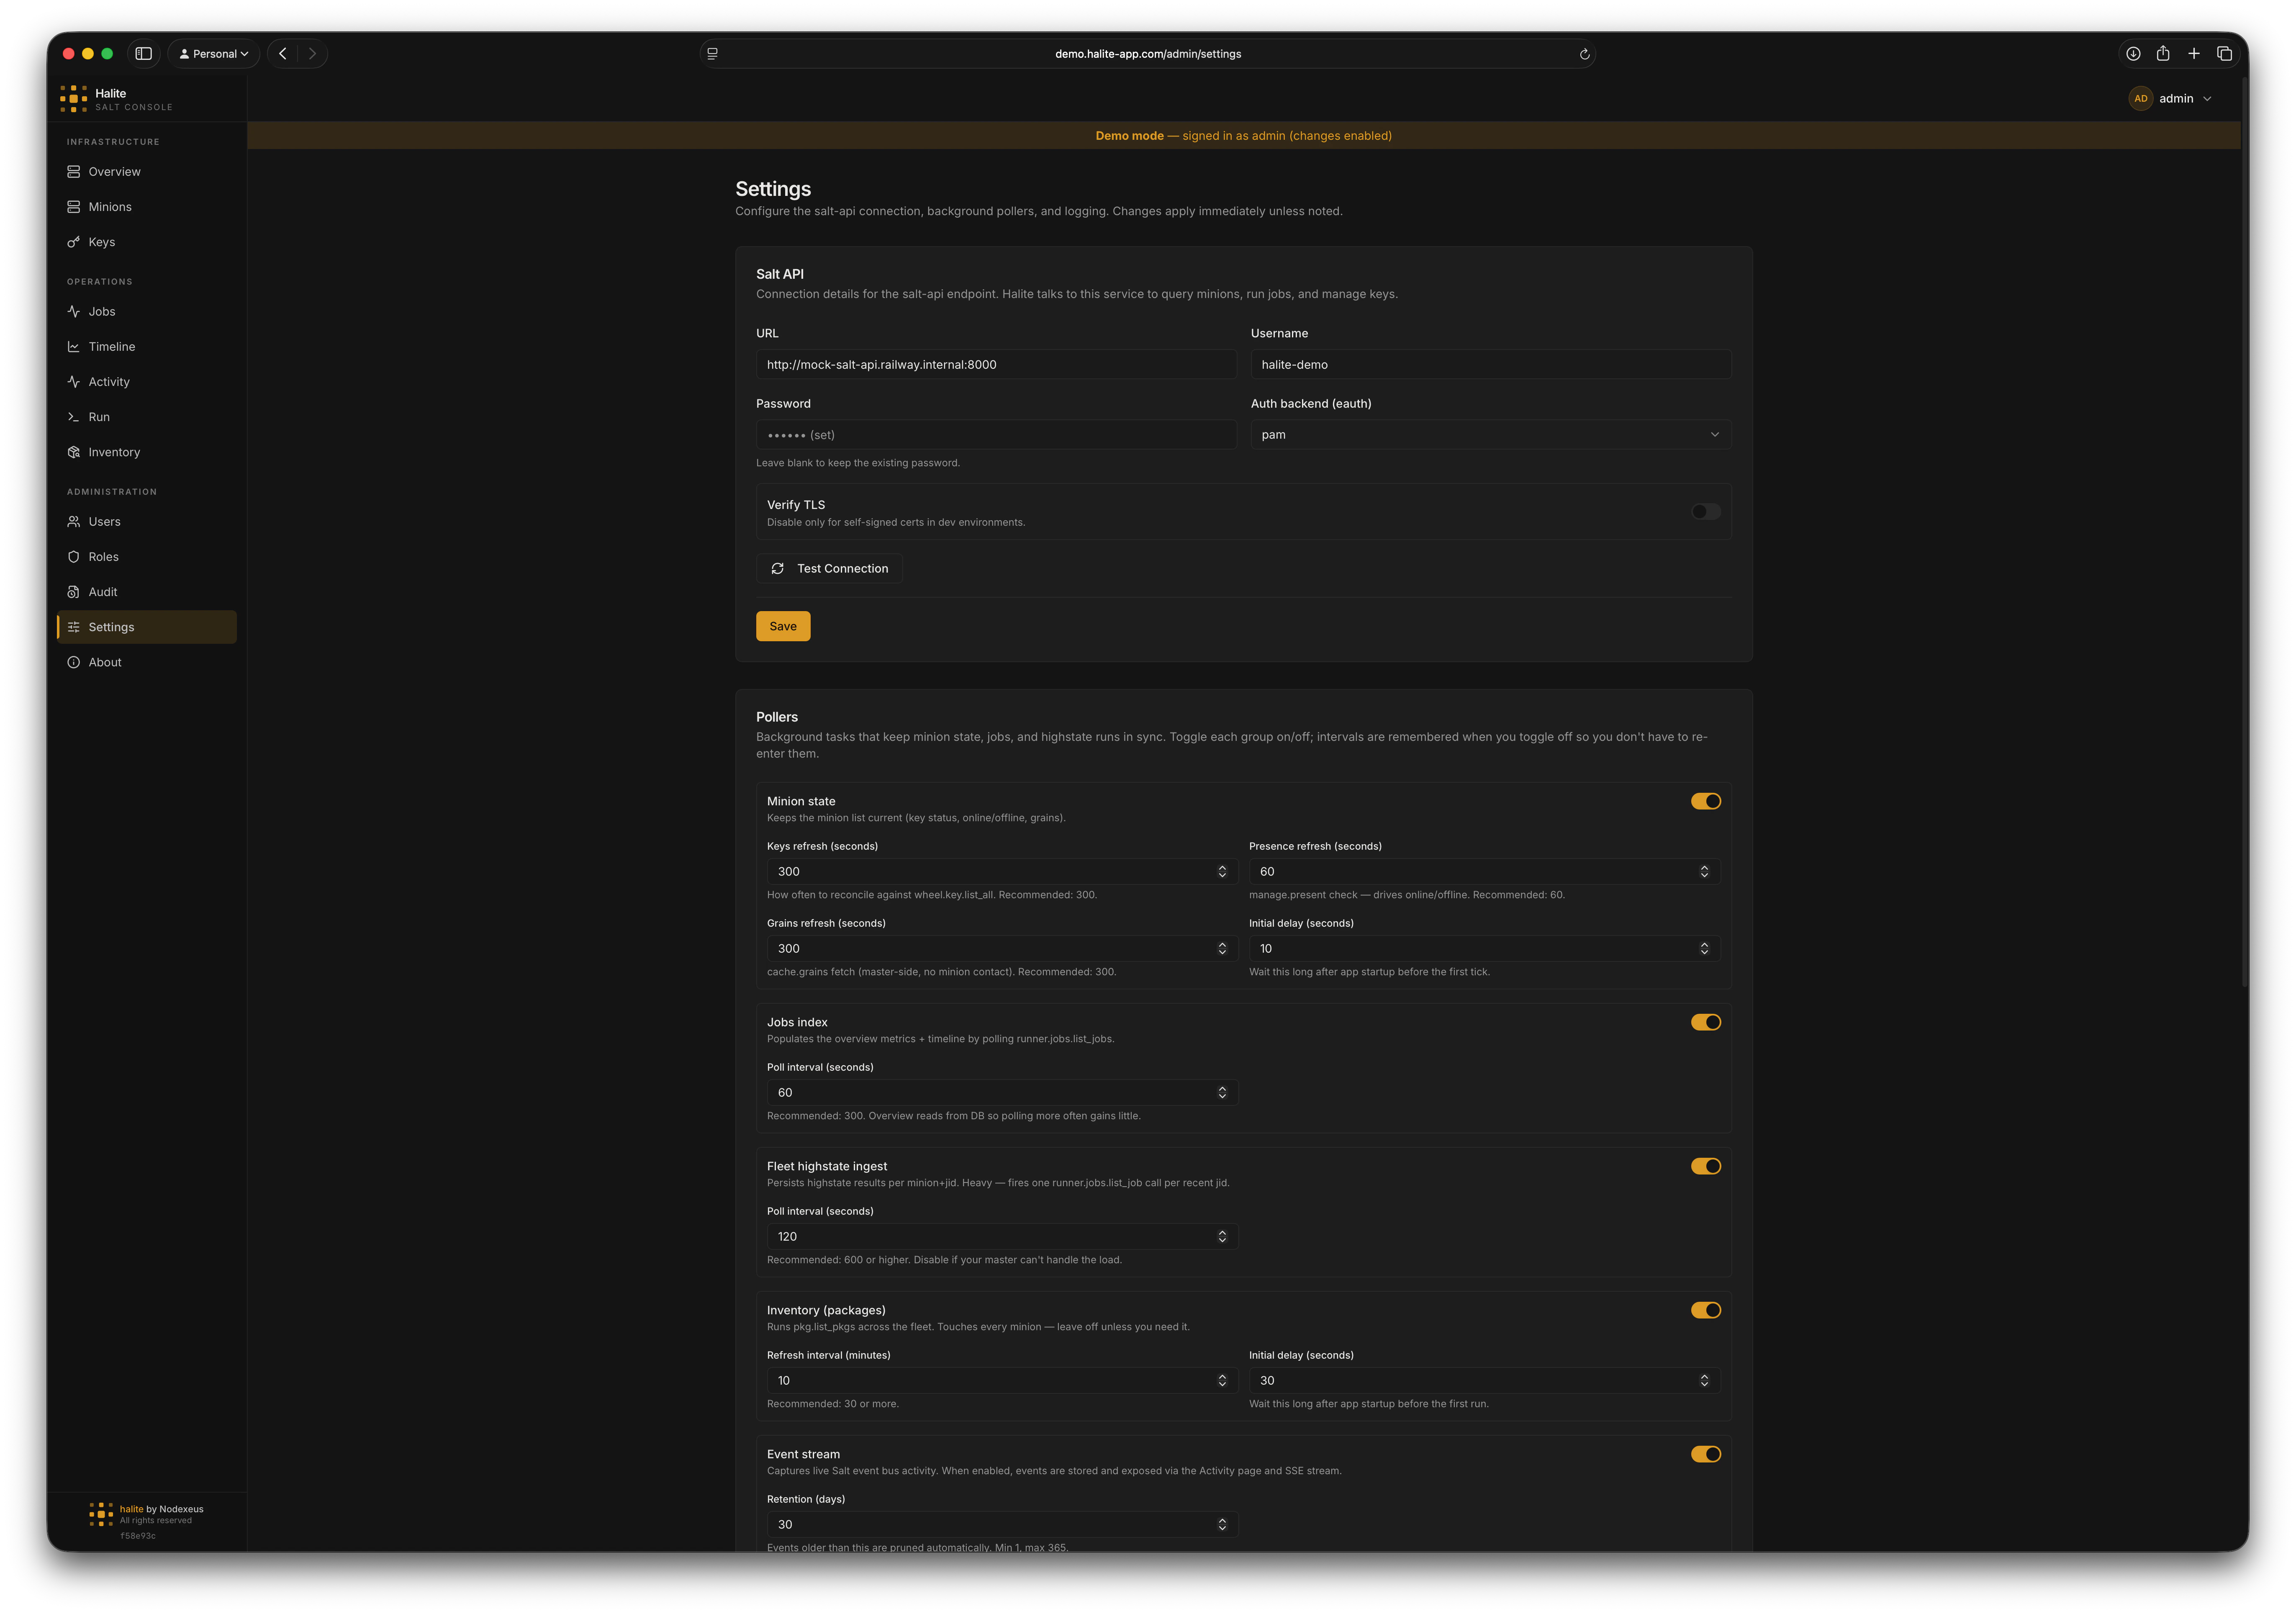Disable the Minion state poller toggle
The width and height of the screenshot is (2296, 1614).
click(x=1706, y=801)
